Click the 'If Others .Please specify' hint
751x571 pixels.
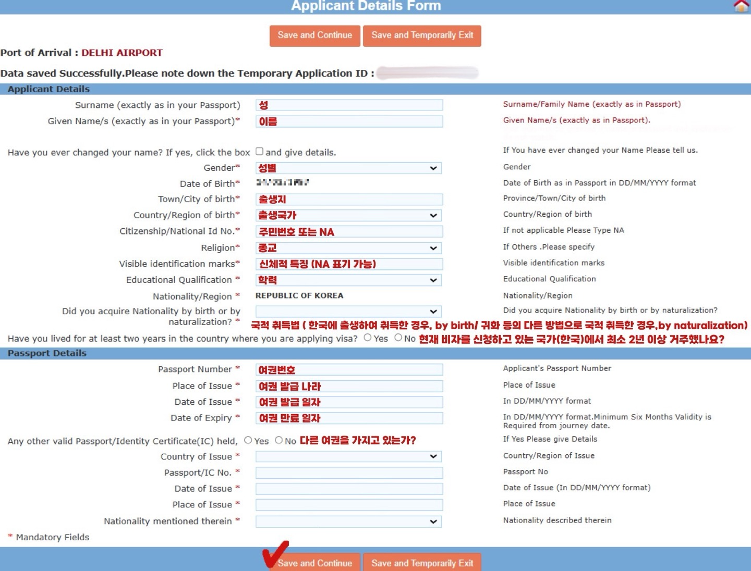549,247
